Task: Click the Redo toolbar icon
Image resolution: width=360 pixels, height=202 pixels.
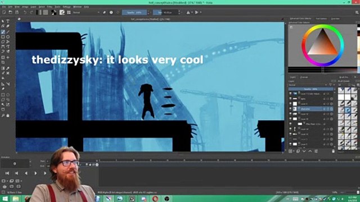Action: (31, 12)
